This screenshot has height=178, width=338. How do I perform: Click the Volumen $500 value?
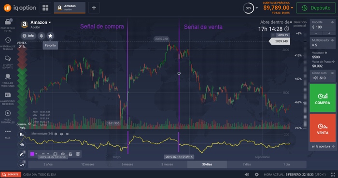coord(316,57)
